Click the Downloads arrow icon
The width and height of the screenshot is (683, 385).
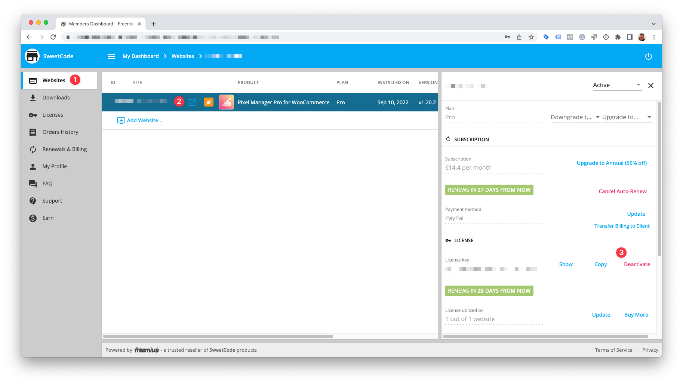tap(33, 98)
